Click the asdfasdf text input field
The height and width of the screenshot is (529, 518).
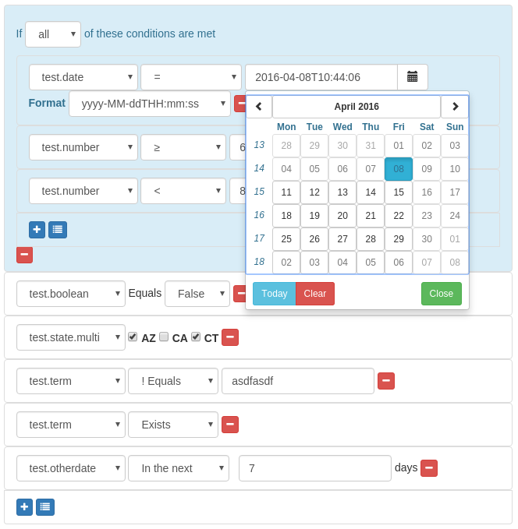tap(298, 381)
